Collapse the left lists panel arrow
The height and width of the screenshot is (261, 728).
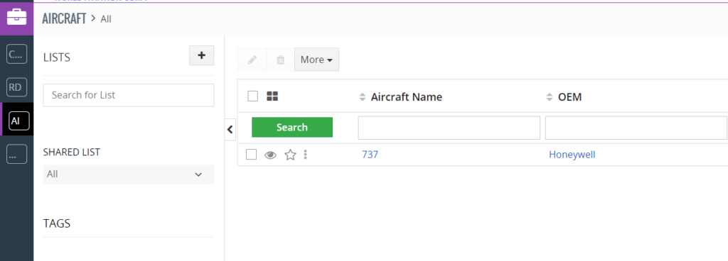[x=230, y=130]
